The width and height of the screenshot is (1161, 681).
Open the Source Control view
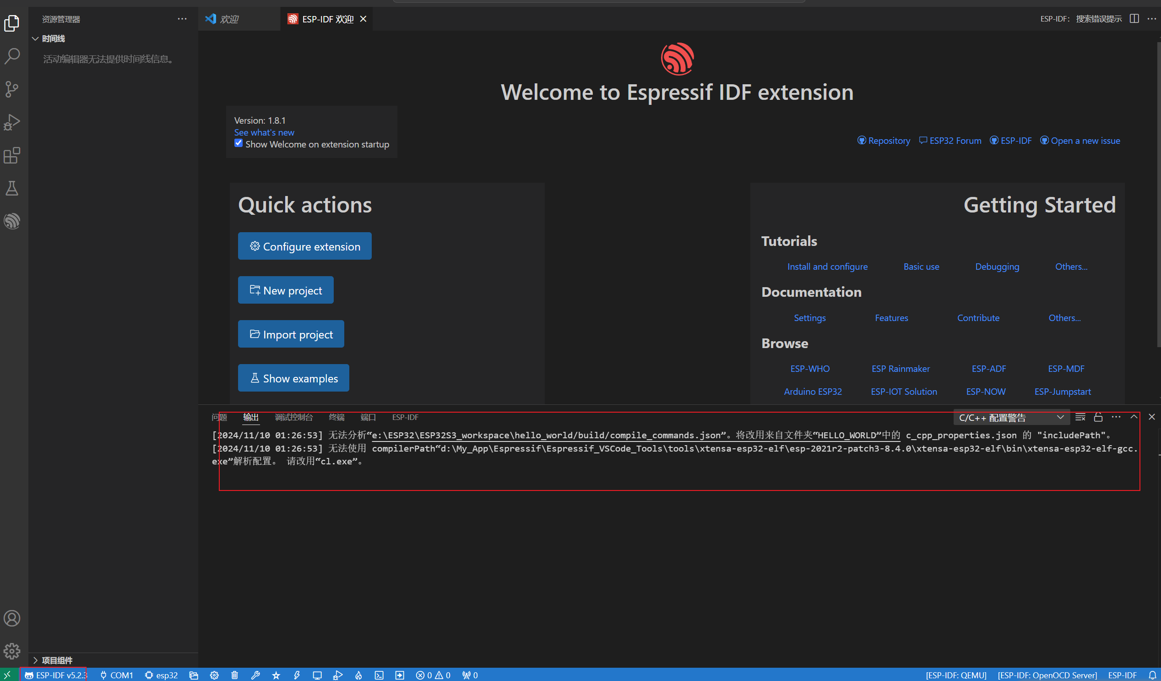pos(12,89)
